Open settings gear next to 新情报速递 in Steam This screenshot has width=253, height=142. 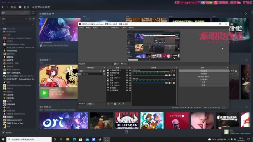53,14
